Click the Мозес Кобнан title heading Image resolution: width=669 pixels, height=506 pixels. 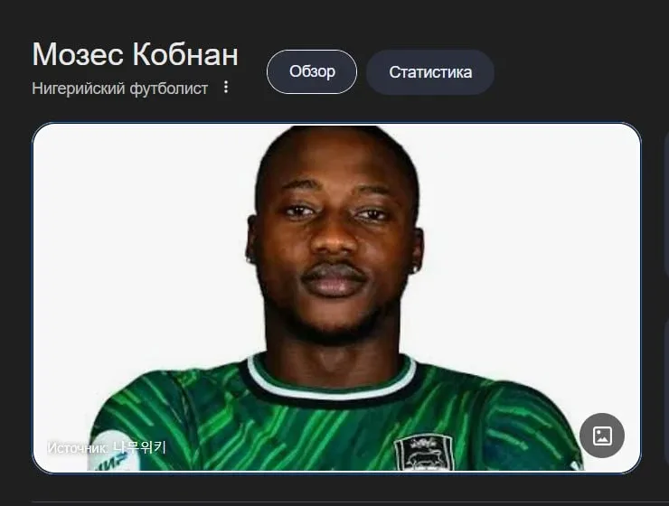pos(136,54)
